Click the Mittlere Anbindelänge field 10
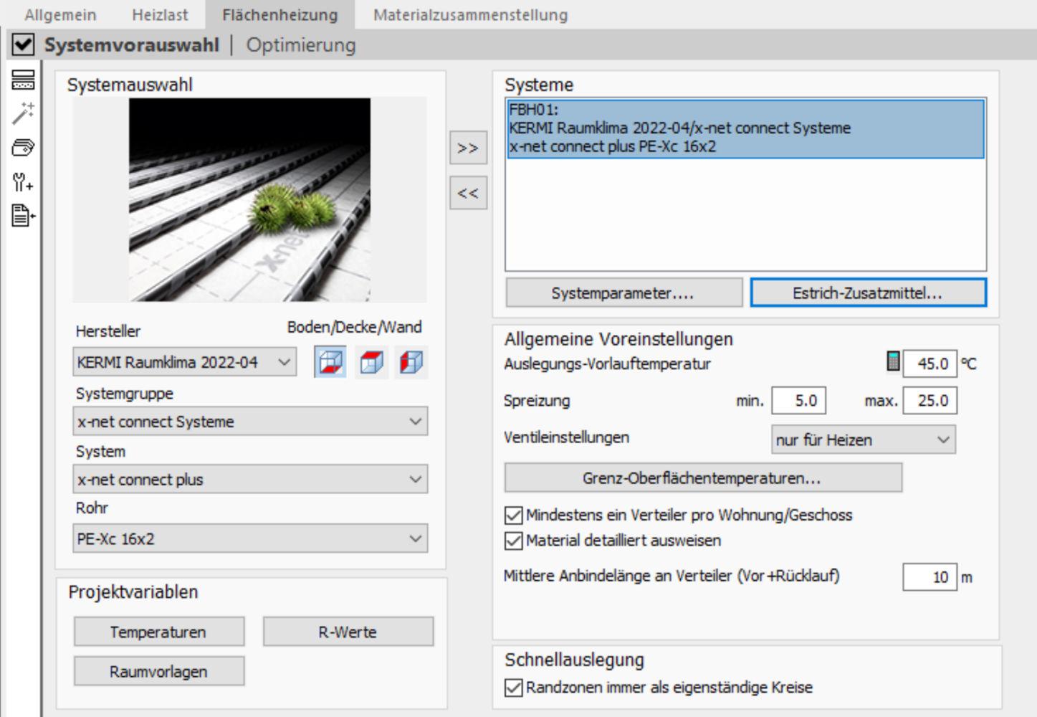 tap(930, 576)
